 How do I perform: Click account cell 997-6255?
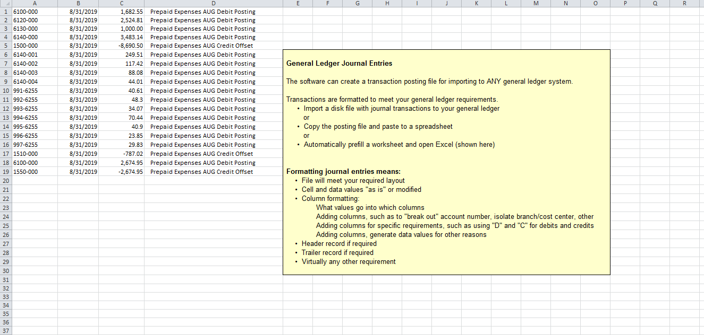(x=35, y=145)
